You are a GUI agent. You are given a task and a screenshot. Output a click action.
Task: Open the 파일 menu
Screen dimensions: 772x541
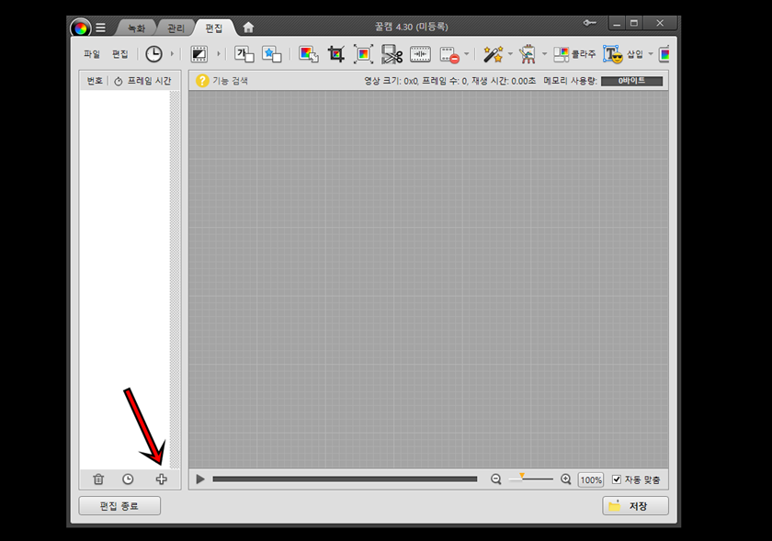(92, 54)
